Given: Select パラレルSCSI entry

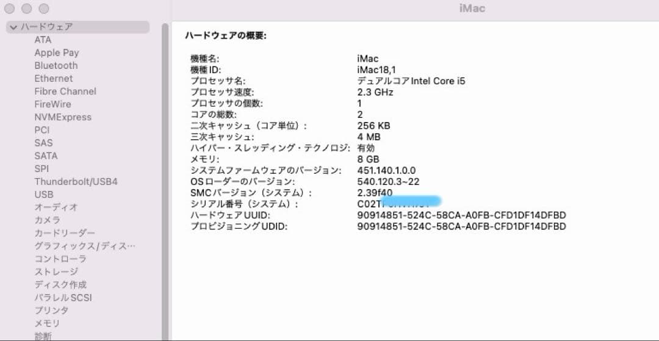Looking at the screenshot, I should [63, 298].
